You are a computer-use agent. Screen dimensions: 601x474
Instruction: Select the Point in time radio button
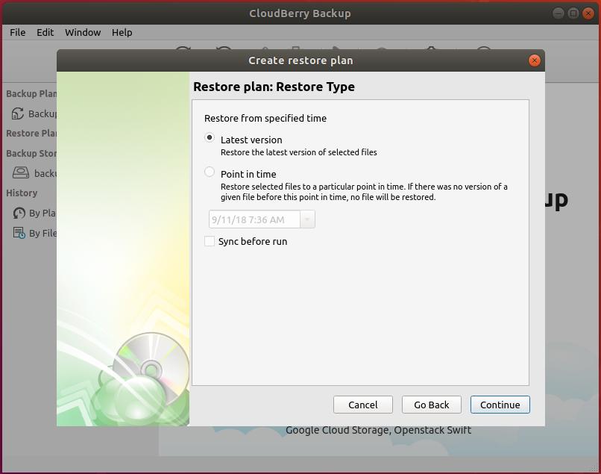point(210,172)
